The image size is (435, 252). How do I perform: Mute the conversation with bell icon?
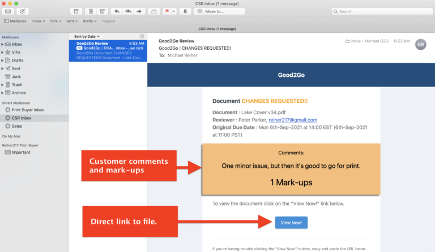tap(185, 11)
